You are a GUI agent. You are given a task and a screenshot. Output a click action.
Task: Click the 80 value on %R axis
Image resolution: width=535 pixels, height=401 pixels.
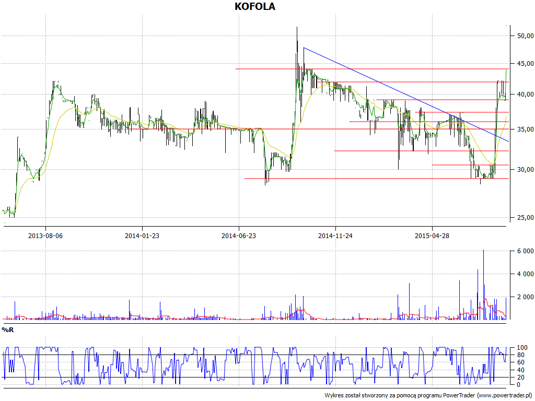coord(521,355)
